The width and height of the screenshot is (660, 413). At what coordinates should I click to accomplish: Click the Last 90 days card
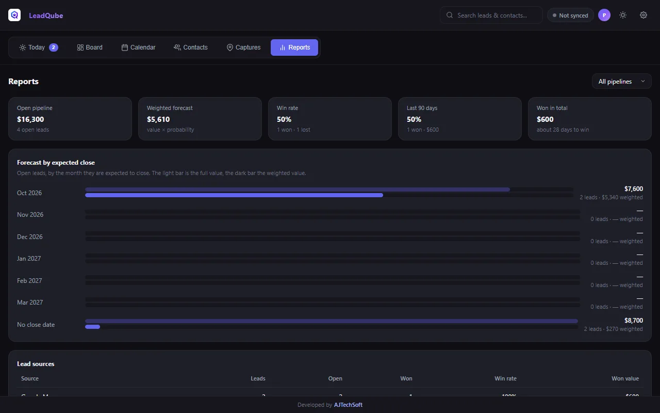coord(460,119)
